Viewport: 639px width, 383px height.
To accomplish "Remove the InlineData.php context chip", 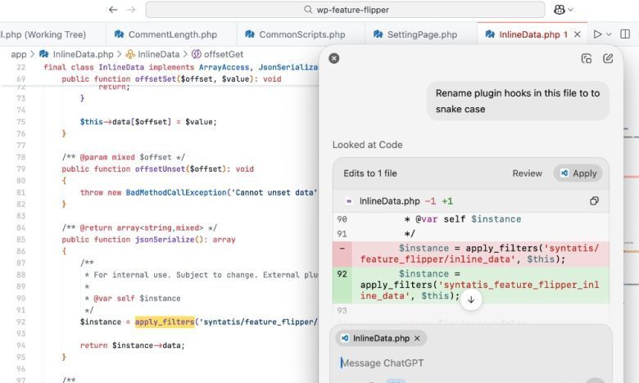I will pos(417,338).
